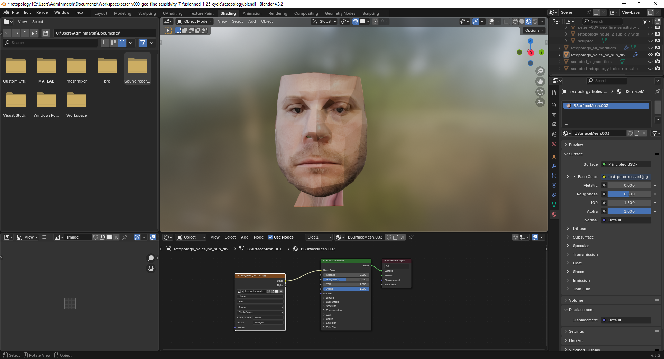The width and height of the screenshot is (664, 359).
Task: Go to parent directory in file browser
Action: click(x=25, y=33)
